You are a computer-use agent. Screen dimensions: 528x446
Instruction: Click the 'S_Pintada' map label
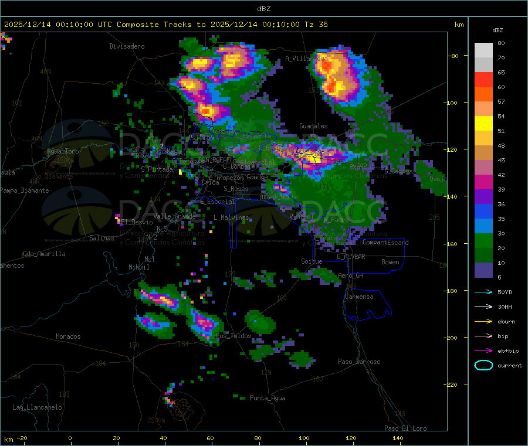point(157,169)
